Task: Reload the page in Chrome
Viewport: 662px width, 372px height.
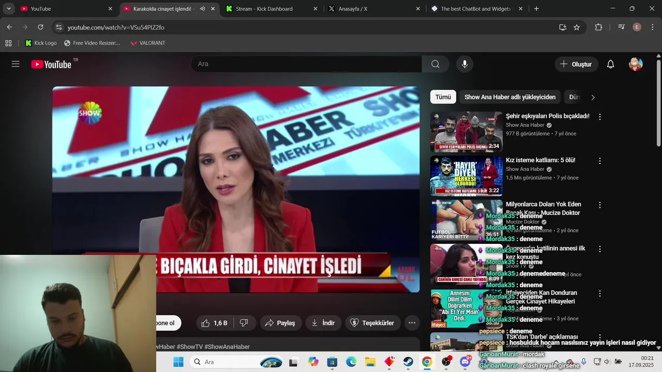Action: point(40,27)
